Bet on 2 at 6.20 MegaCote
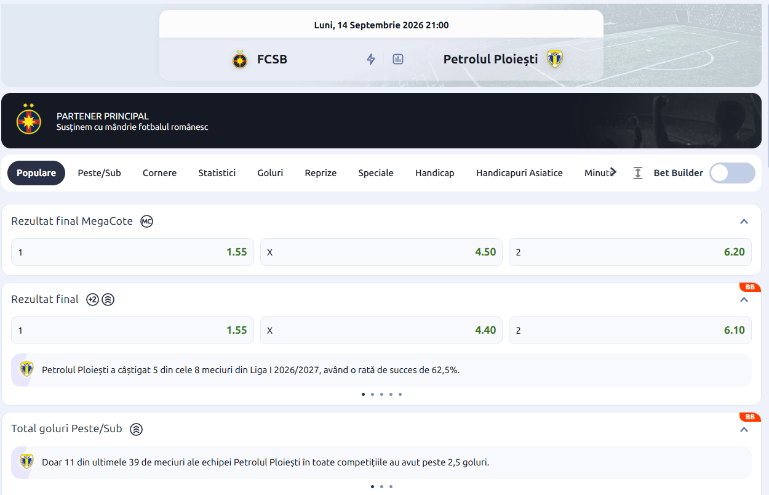The height and width of the screenshot is (495, 769). click(x=630, y=252)
